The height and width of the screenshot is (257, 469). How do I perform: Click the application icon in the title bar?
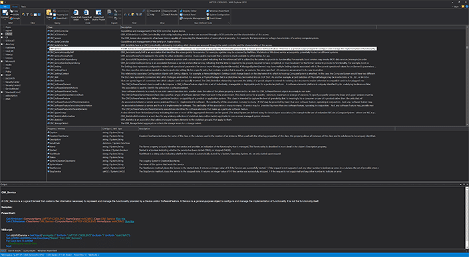[2, 2]
